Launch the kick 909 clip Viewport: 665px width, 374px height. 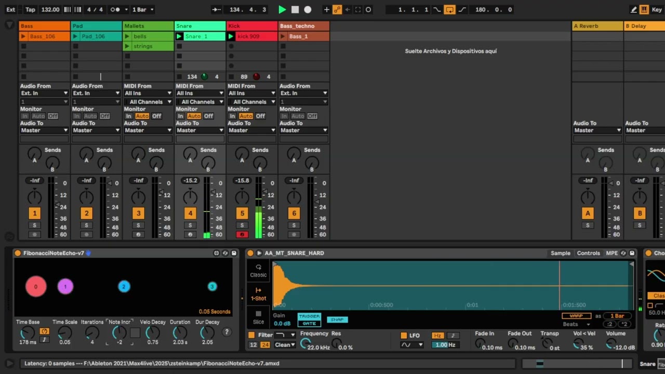(231, 36)
